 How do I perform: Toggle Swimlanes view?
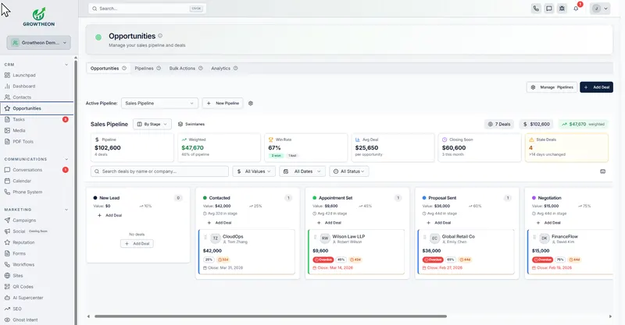pyautogui.click(x=191, y=124)
